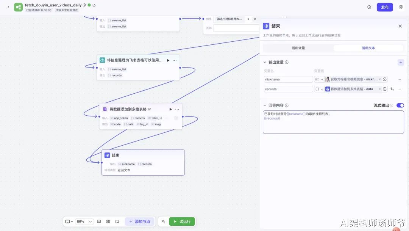Screen dimensions: 409x231
Task: Go back using the top-left arrow
Action: click(8, 7)
